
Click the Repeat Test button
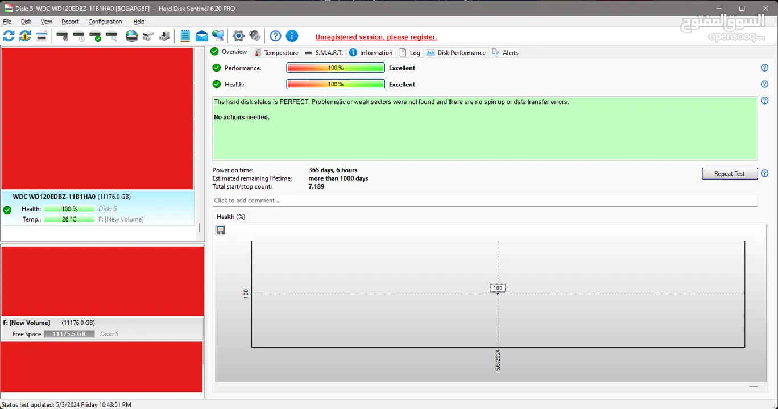click(x=730, y=173)
